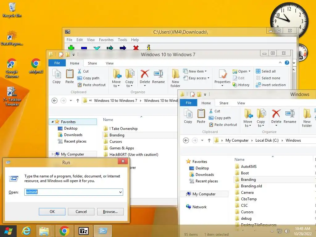Click Select all in Windows 10 to Windows 7 ribbon
The height and width of the screenshot is (237, 316).
coord(266,71)
